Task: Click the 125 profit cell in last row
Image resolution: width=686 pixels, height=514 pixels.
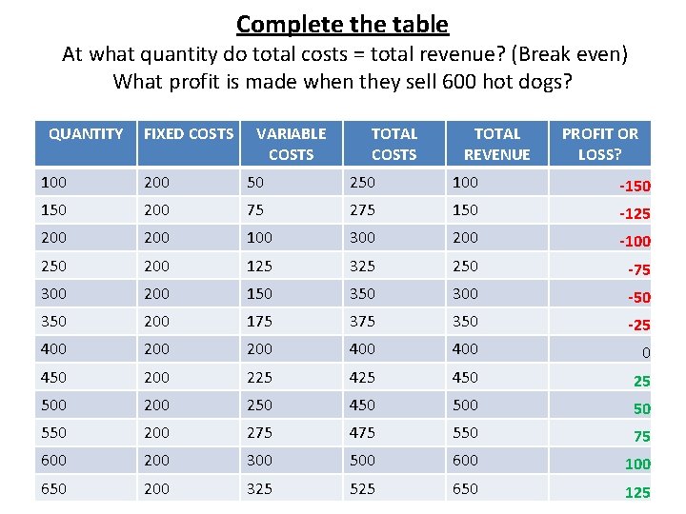Action: pyautogui.click(x=636, y=492)
